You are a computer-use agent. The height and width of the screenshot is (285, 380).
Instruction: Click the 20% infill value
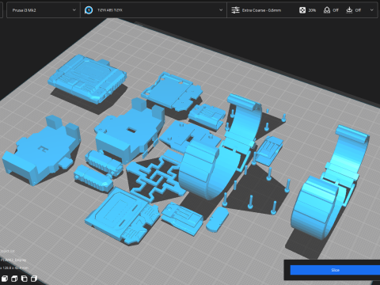coord(312,10)
